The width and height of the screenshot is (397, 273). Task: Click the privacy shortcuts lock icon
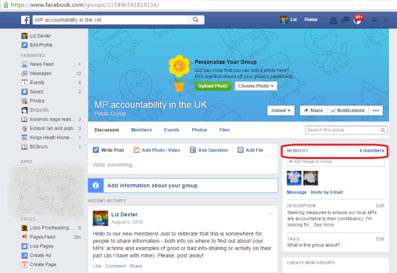tap(375, 20)
